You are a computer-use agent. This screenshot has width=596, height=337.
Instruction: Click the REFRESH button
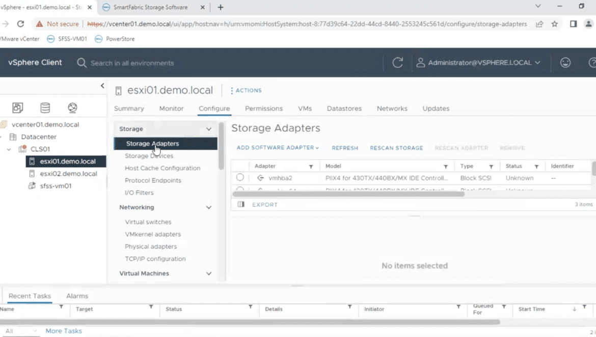click(345, 148)
